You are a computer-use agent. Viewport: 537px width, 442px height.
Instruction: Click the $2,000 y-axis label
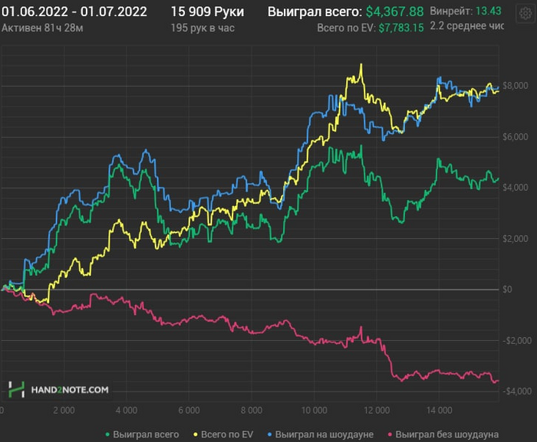[x=516, y=239]
